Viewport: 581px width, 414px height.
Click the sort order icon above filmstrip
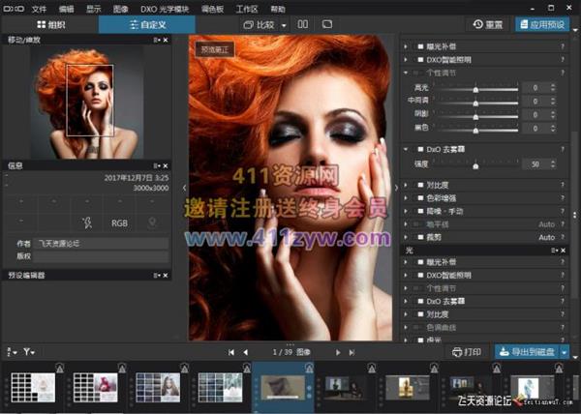pyautogui.click(x=11, y=351)
